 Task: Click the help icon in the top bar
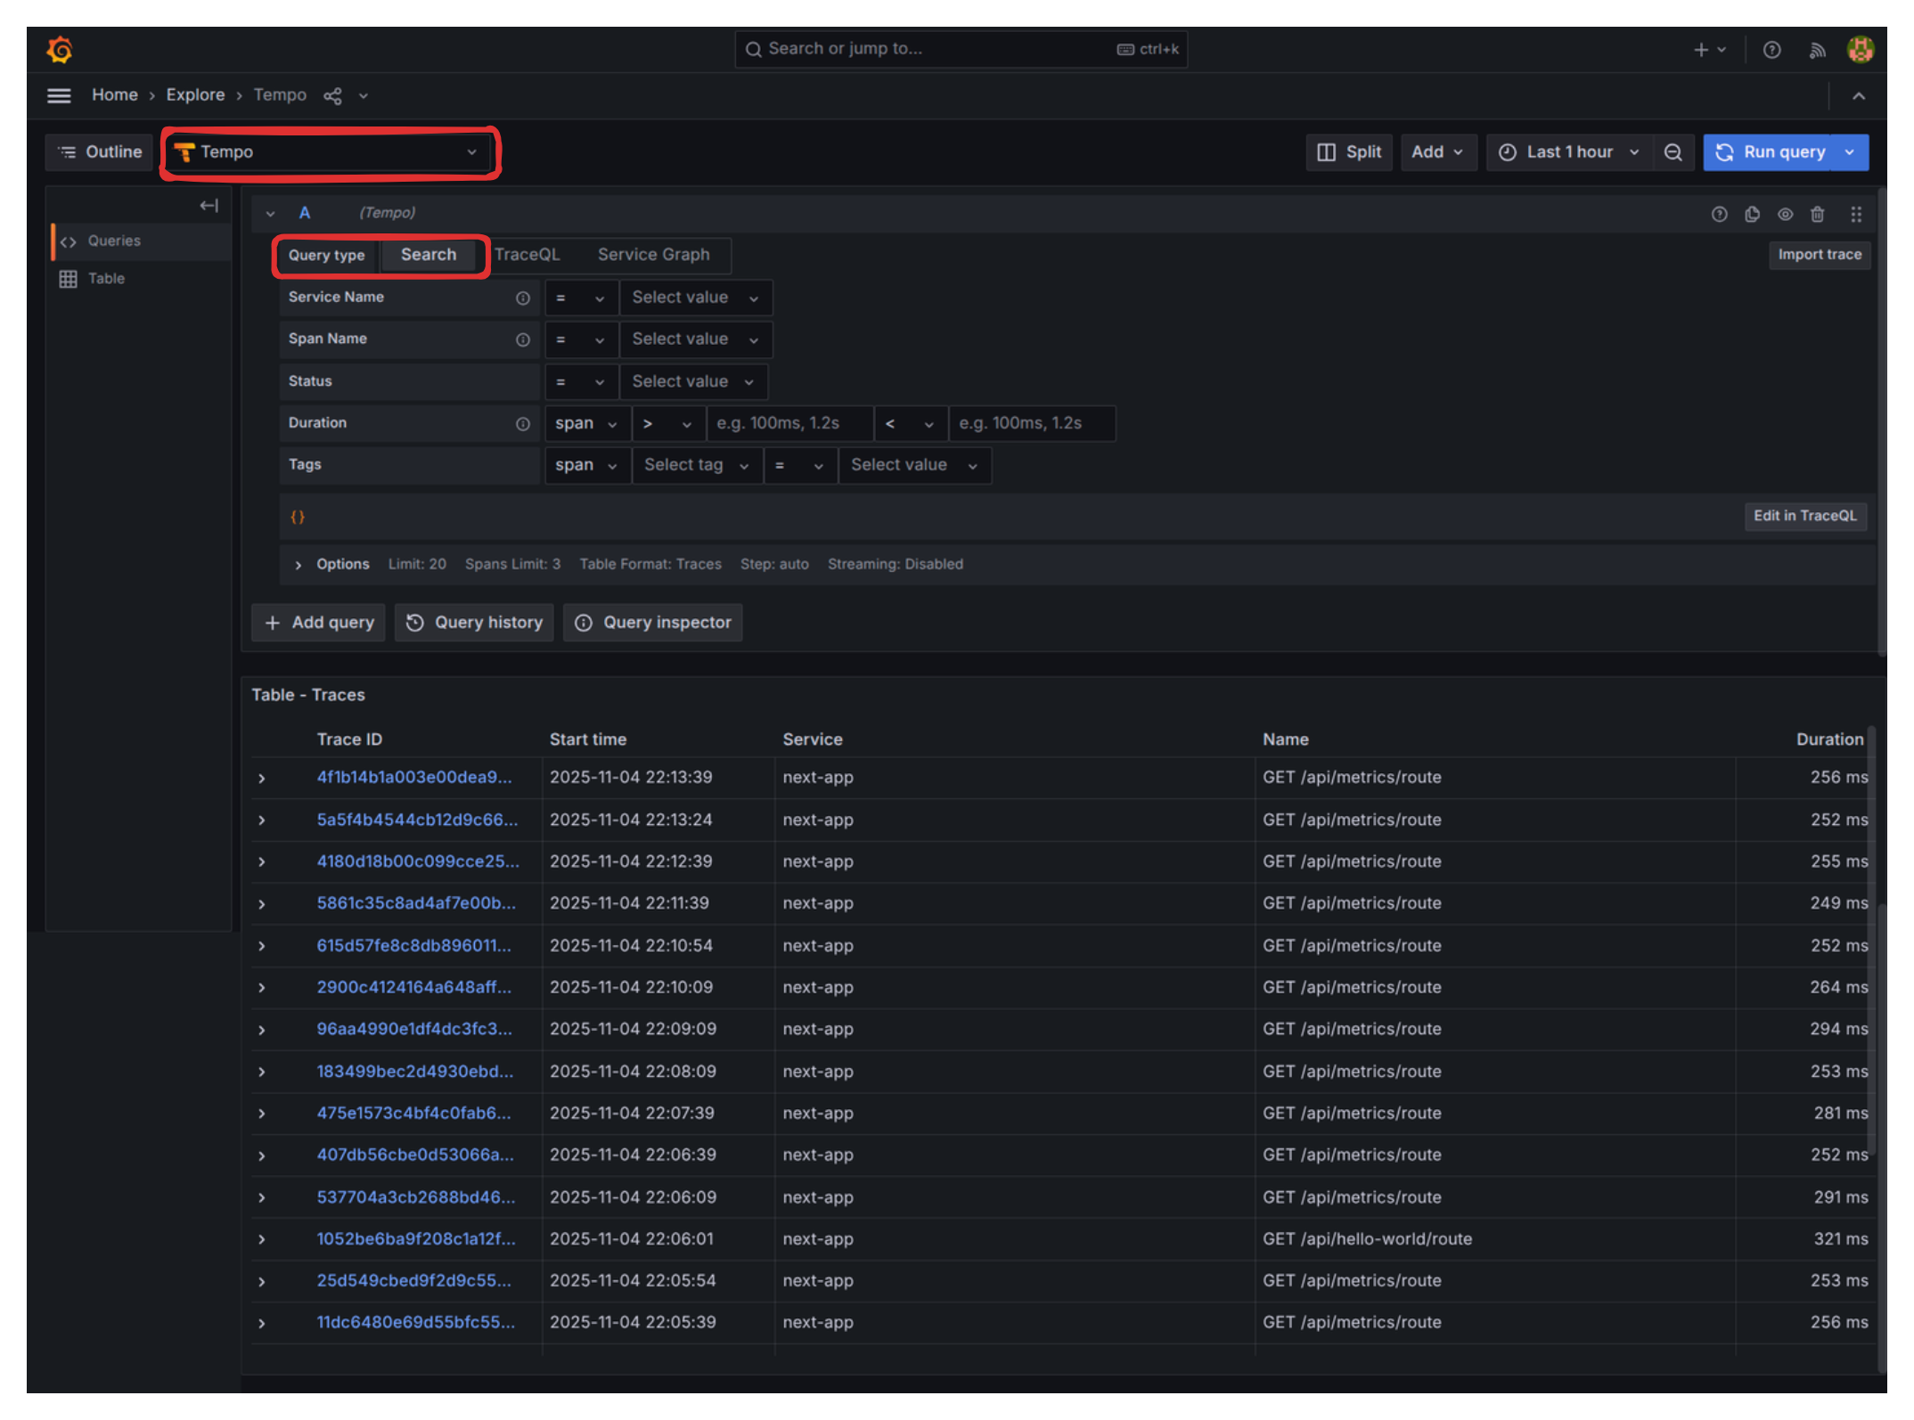pyautogui.click(x=1771, y=50)
